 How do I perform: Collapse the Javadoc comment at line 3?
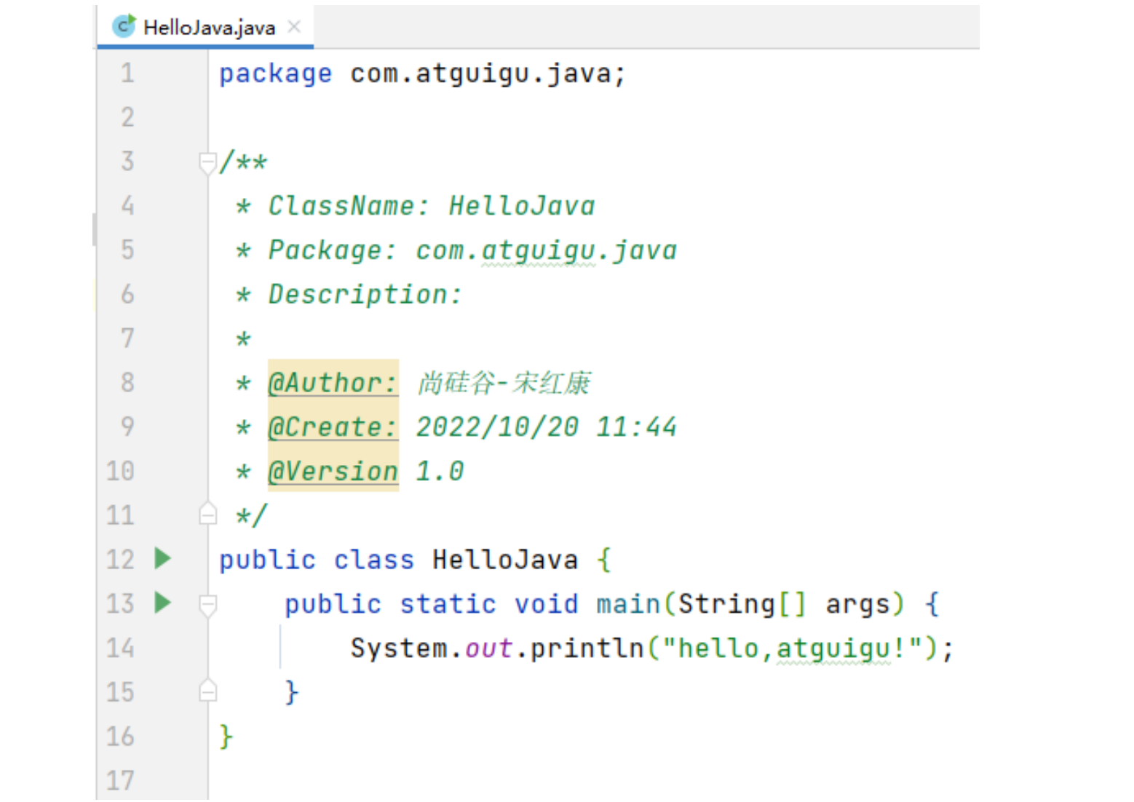coord(207,163)
